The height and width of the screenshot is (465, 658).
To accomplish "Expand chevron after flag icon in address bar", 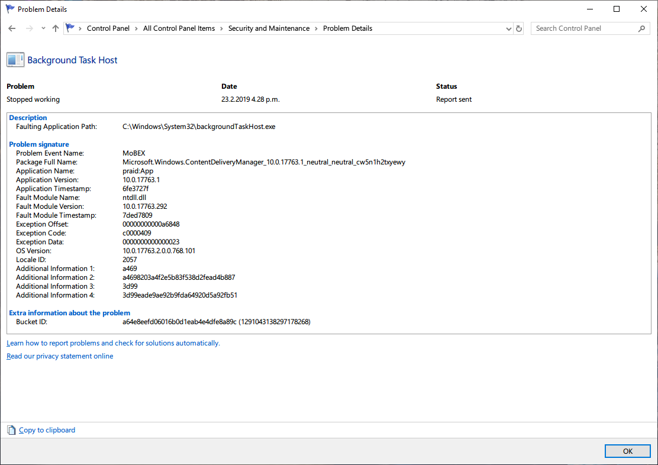I will tap(80, 28).
